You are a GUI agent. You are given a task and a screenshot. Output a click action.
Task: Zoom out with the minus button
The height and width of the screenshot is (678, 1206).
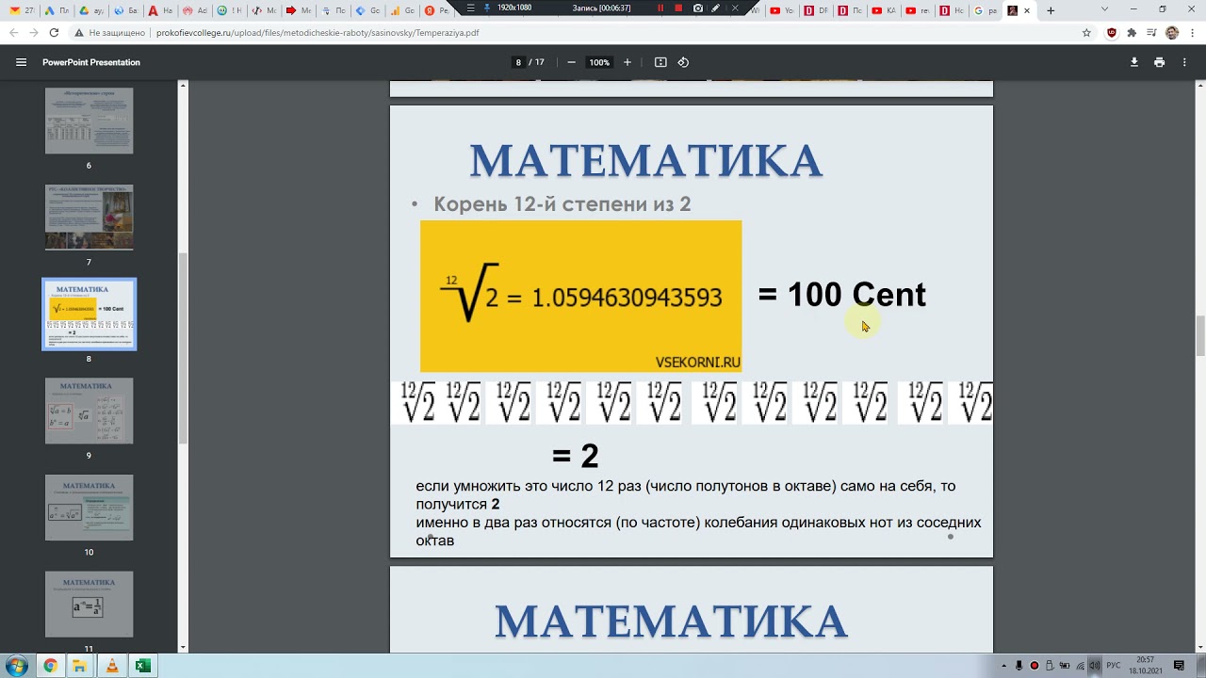click(x=571, y=62)
